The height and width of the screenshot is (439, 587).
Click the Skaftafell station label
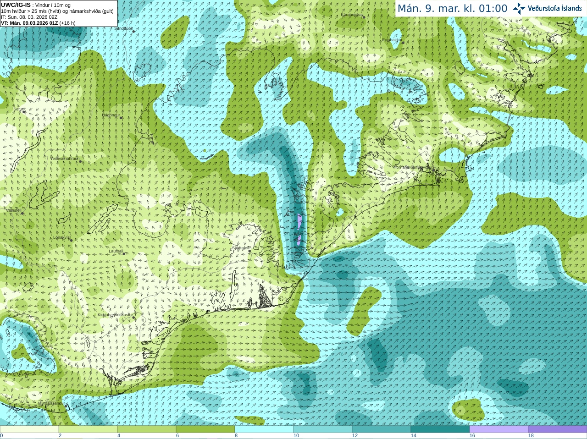(240, 248)
